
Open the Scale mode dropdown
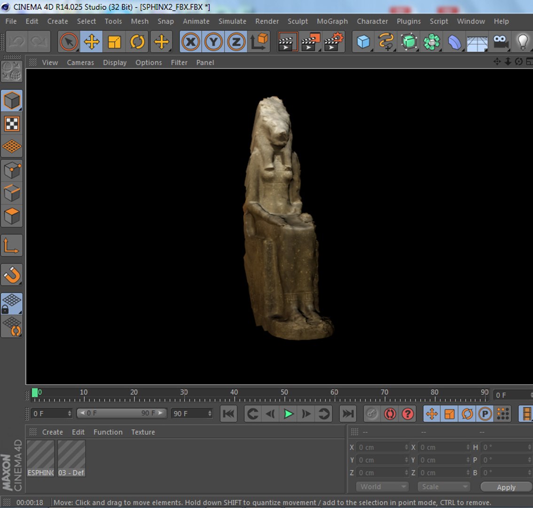[443, 487]
